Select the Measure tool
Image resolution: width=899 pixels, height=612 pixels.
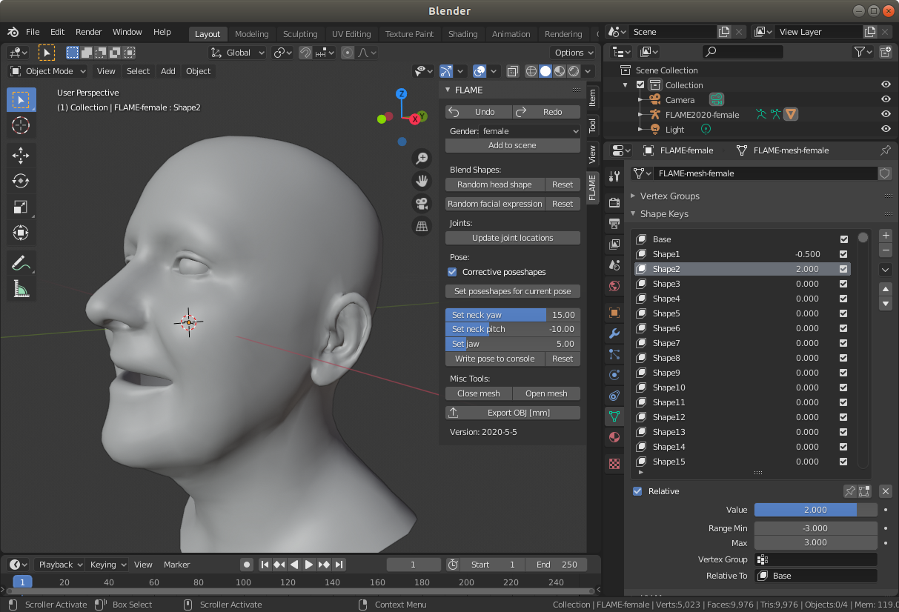(x=21, y=289)
